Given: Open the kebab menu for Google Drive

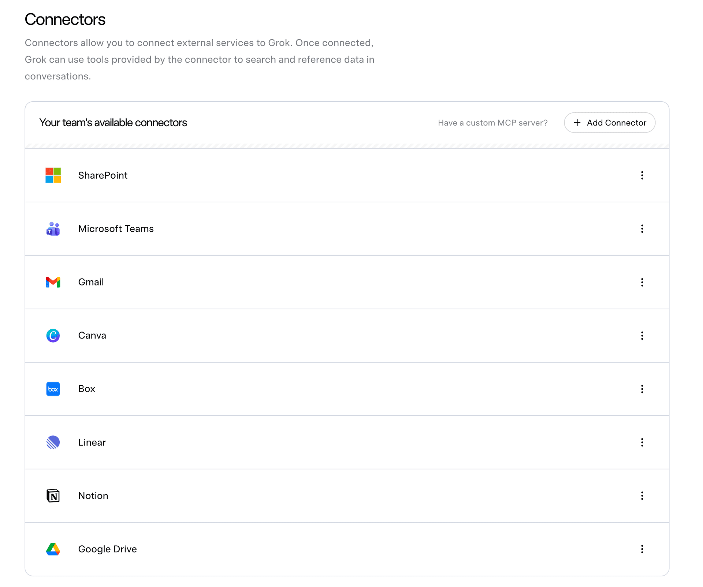Looking at the screenshot, I should 642,549.
